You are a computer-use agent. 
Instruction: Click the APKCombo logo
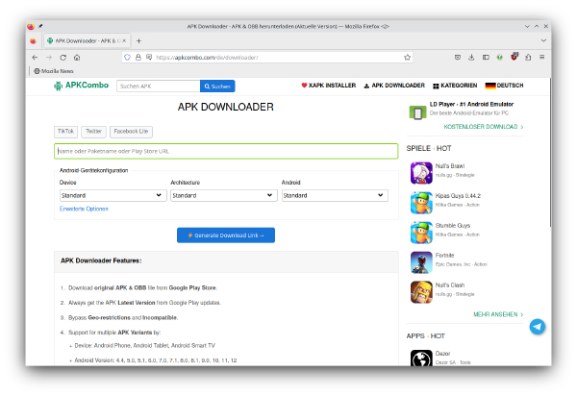point(82,86)
